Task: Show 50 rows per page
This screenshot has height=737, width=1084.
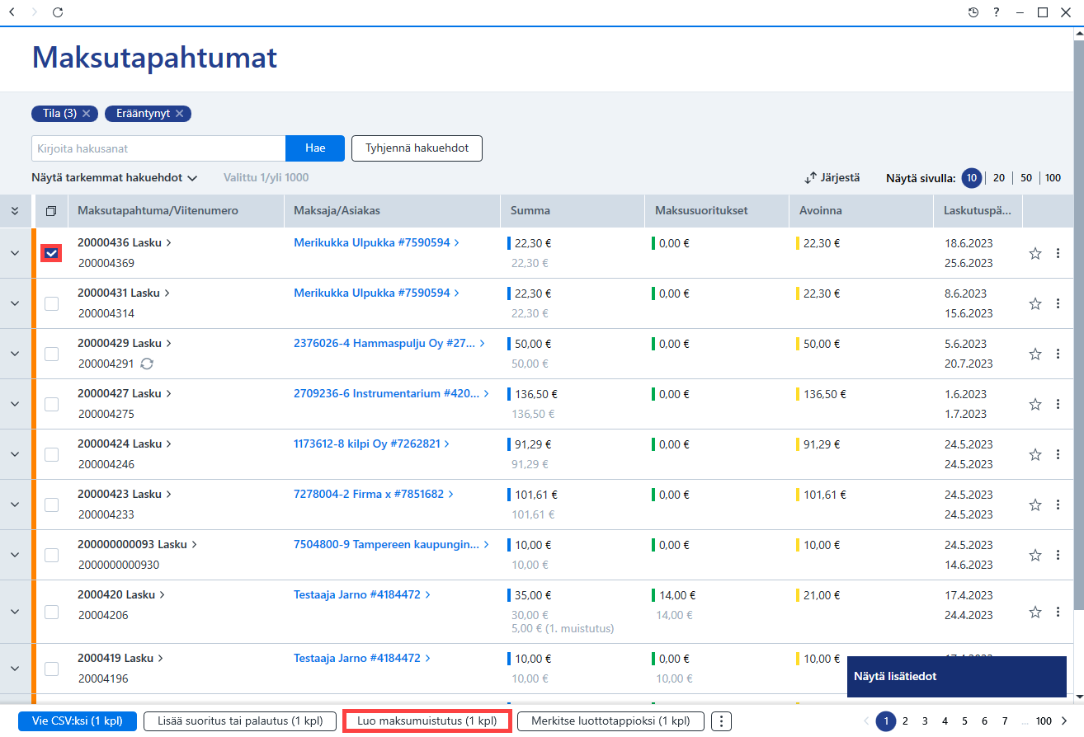Action: click(x=1025, y=177)
